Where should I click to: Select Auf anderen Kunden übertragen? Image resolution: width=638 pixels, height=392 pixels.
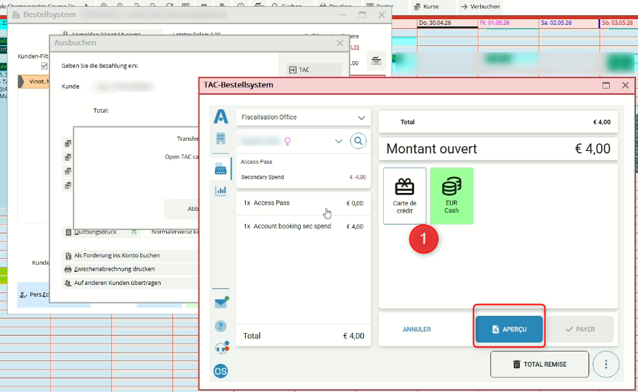[x=119, y=282]
